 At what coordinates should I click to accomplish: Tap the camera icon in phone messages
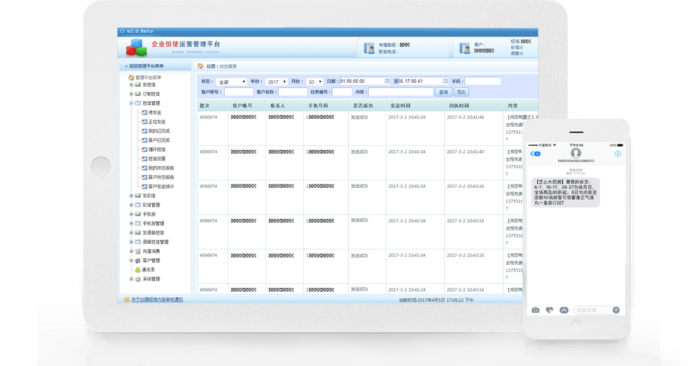click(x=535, y=309)
